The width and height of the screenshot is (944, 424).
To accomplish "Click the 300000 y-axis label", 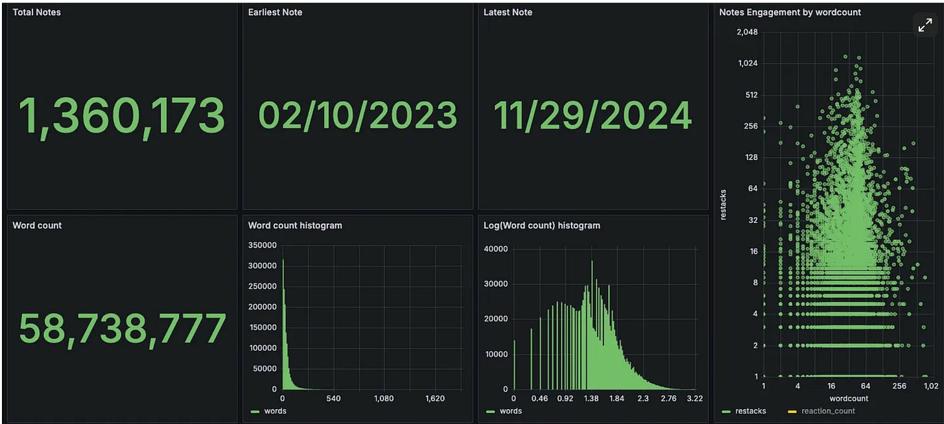I will 263,266.
